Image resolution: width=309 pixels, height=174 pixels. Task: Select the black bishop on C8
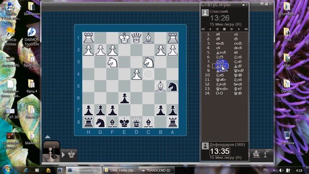point(148,122)
